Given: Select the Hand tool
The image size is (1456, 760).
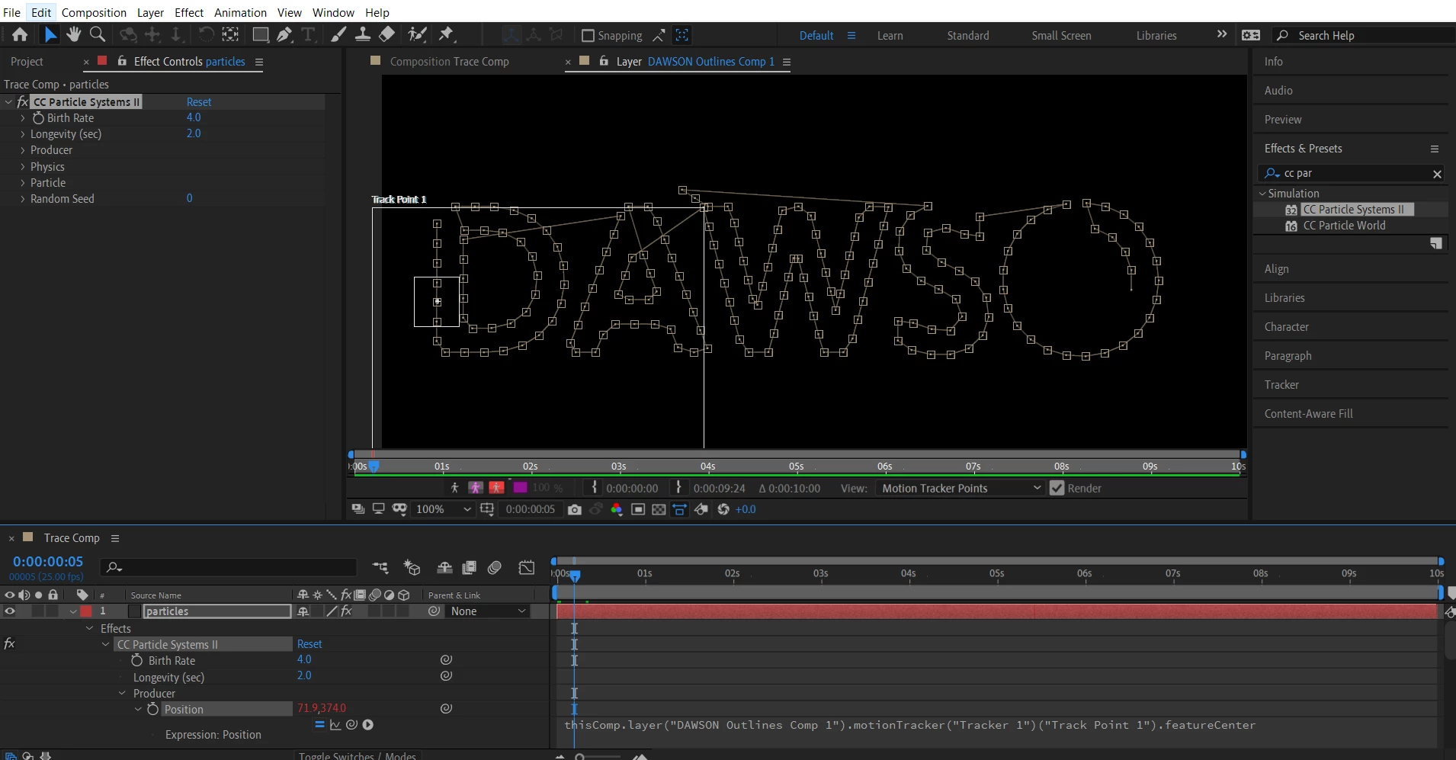Looking at the screenshot, I should [x=73, y=34].
